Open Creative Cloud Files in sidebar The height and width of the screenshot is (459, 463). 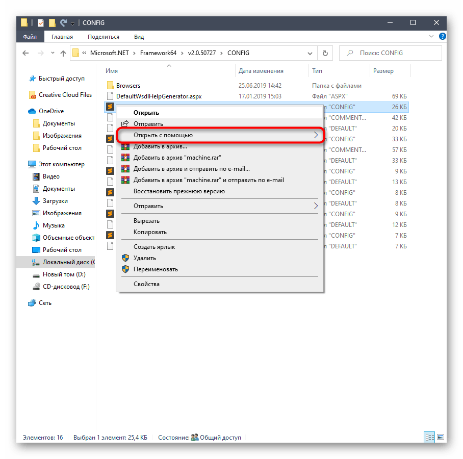65,95
